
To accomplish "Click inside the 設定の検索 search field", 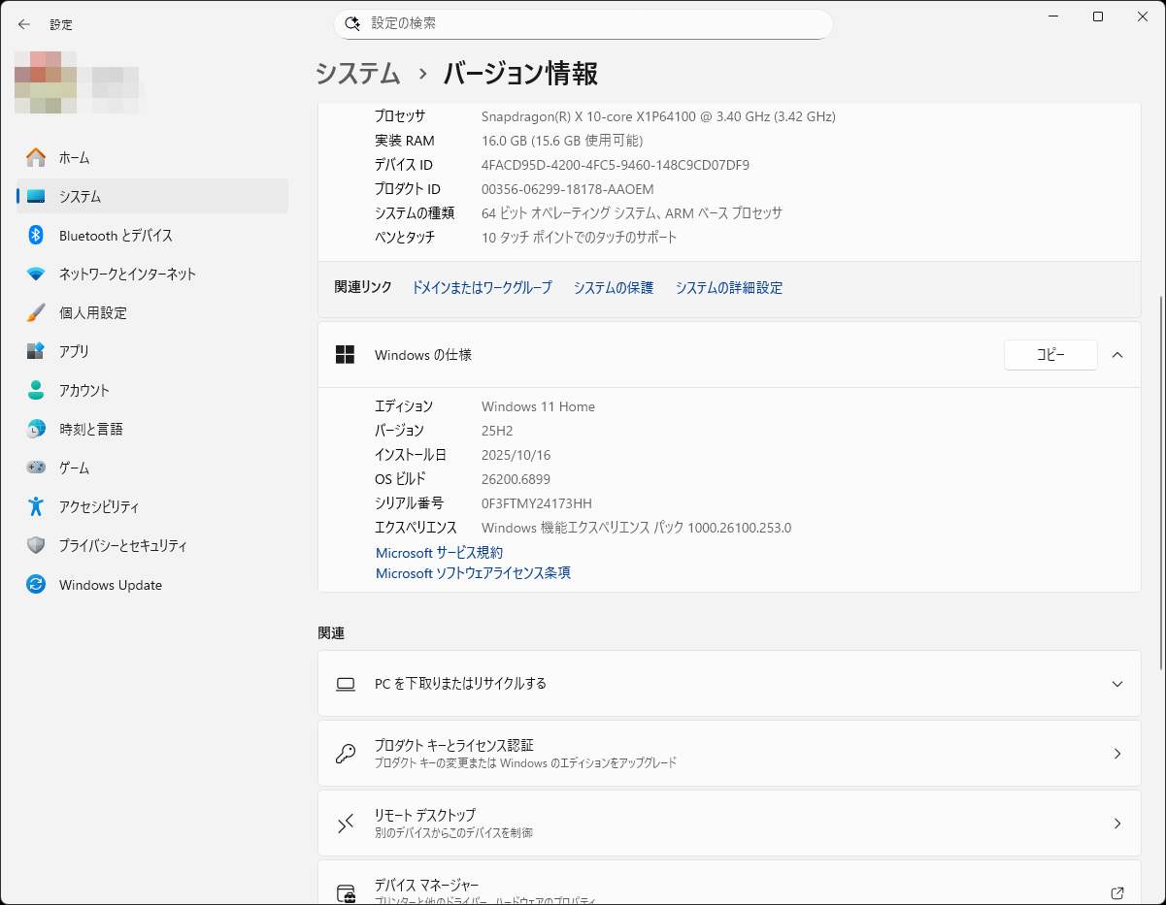I will click(583, 23).
